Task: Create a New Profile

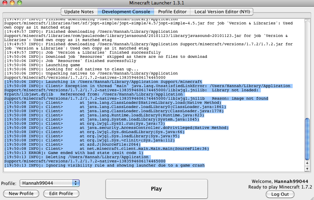Action: point(21,193)
